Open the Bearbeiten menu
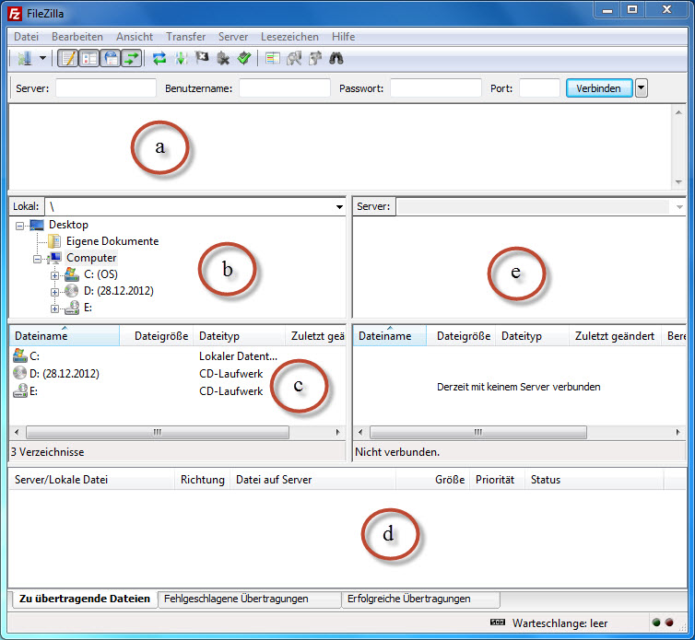Image resolution: width=695 pixels, height=640 pixels. click(x=77, y=37)
